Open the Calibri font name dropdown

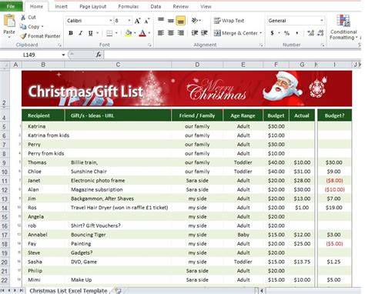111,21
